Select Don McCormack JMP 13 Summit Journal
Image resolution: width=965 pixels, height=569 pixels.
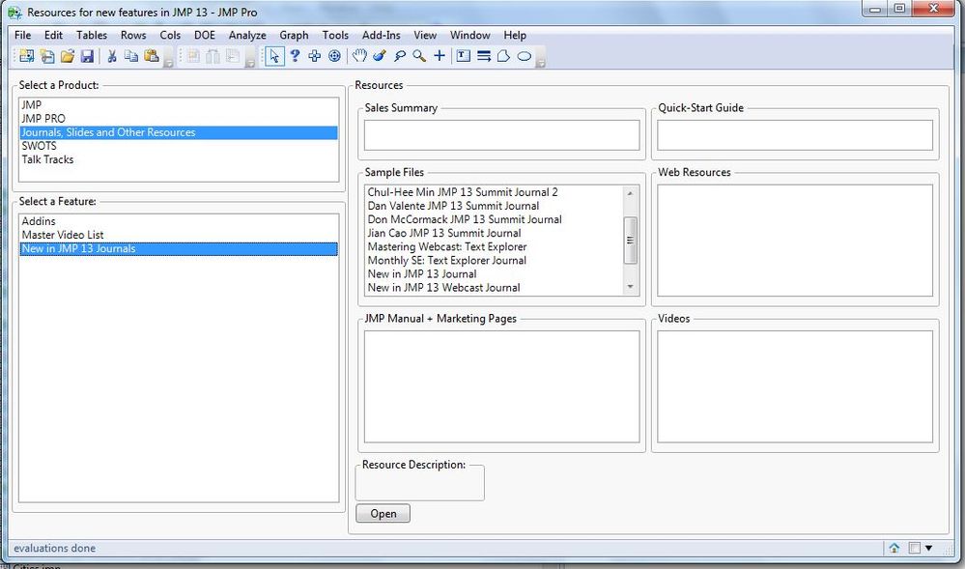coord(494,219)
